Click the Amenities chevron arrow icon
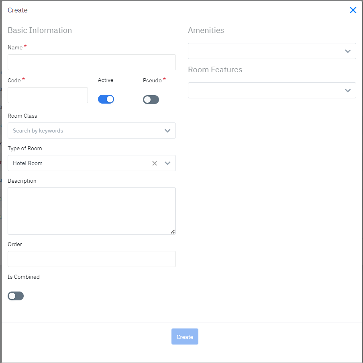 [x=348, y=51]
